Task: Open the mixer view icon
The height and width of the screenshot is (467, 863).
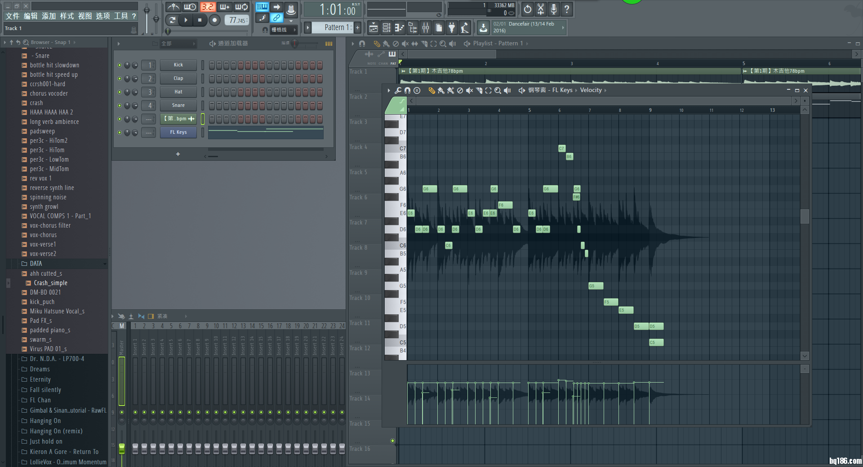Action: click(425, 28)
